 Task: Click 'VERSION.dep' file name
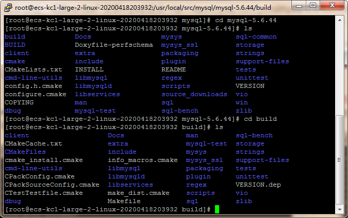pyautogui.click(x=258, y=185)
